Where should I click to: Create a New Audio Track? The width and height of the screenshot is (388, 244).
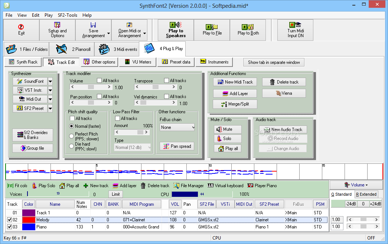point(283,129)
